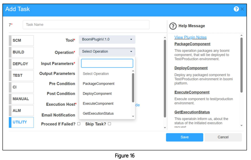Choose PackageComponent from the operation list
Image resolution: width=251 pixels, height=160 pixels.
point(99,84)
